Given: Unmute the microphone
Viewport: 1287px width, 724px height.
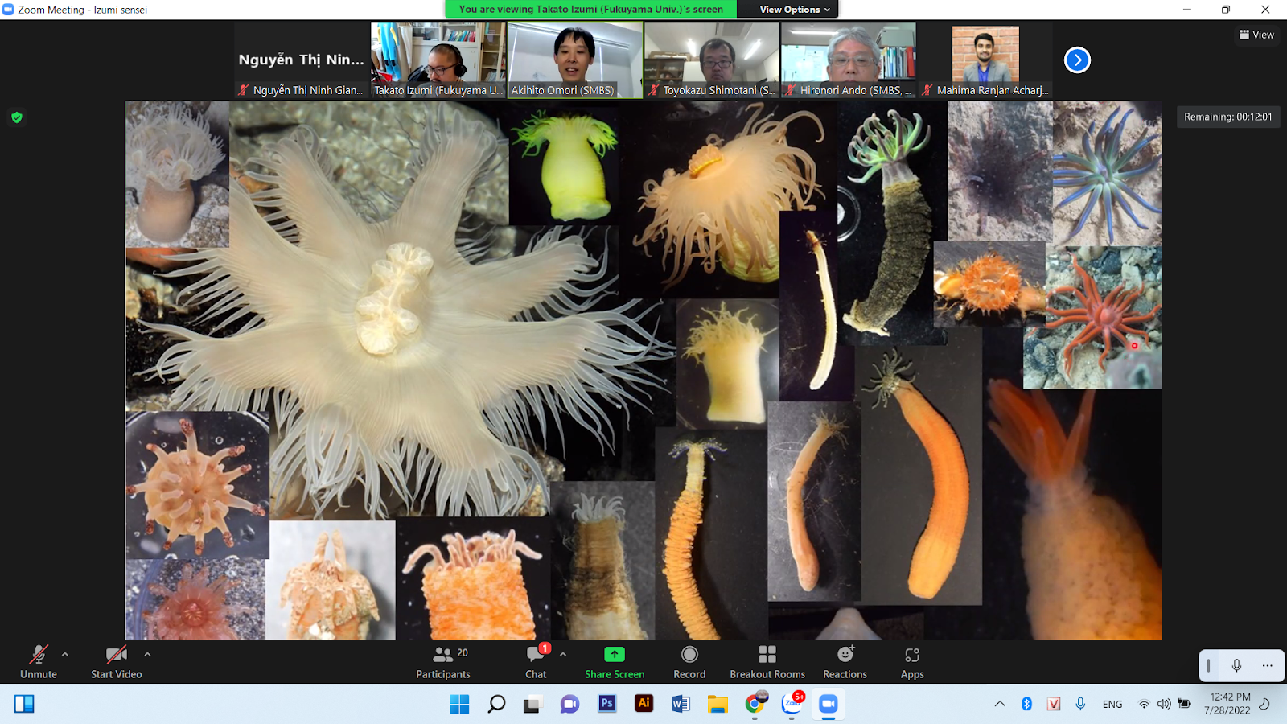Looking at the screenshot, I should coord(38,661).
